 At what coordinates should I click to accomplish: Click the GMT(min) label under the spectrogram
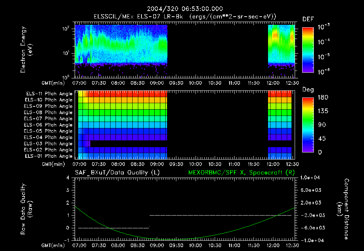(x=53, y=83)
